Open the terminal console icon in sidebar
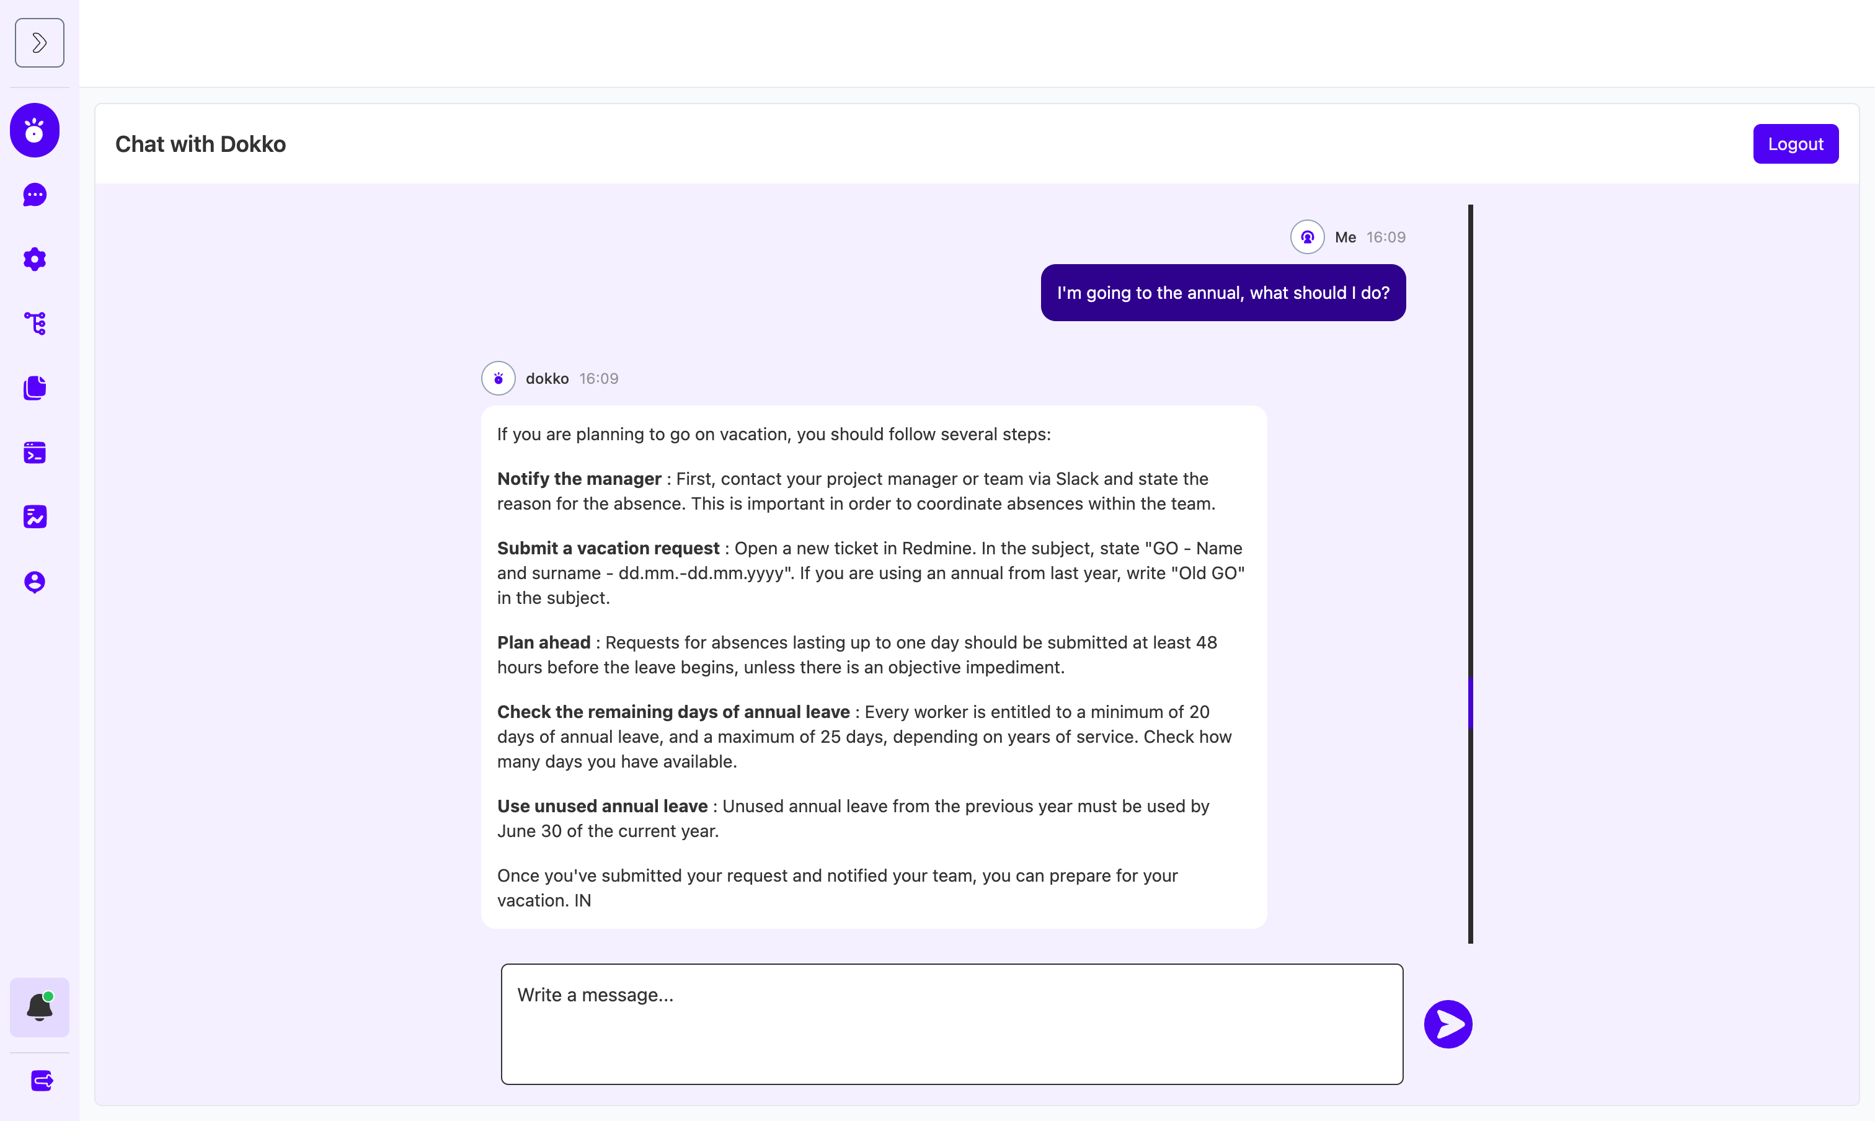 point(35,453)
